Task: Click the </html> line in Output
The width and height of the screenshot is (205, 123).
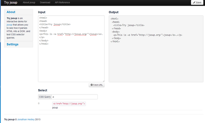Action: pos(115,42)
